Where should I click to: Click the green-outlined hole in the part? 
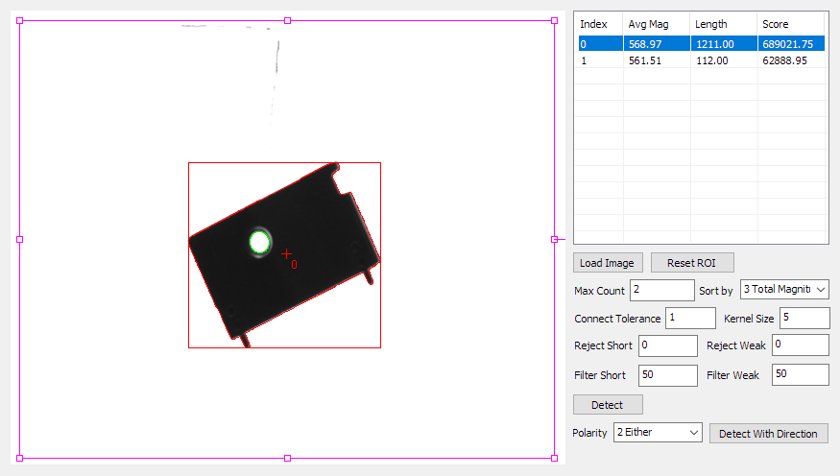[260, 242]
